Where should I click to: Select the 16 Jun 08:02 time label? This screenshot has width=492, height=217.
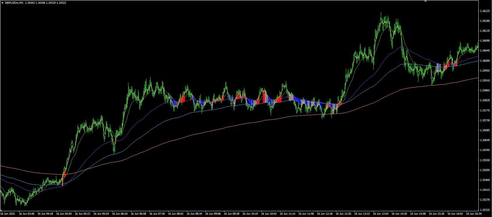click(176, 214)
